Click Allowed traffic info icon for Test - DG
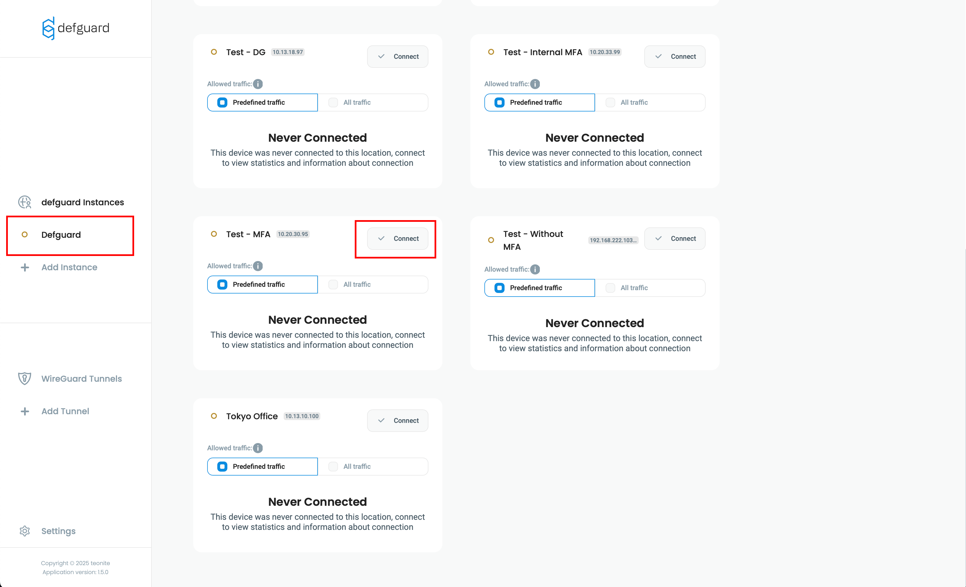The height and width of the screenshot is (587, 966). coord(258,84)
